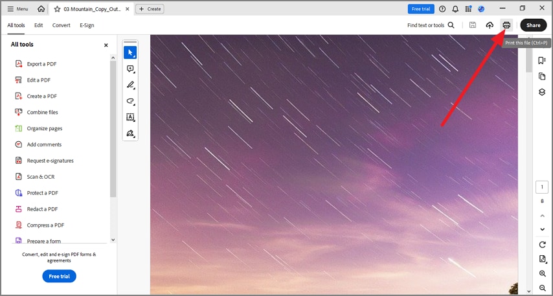Open the page display options icon

tap(543, 259)
